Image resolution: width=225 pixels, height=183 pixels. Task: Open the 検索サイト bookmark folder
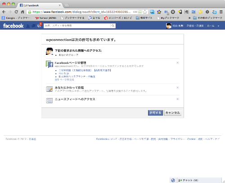(x=144, y=18)
